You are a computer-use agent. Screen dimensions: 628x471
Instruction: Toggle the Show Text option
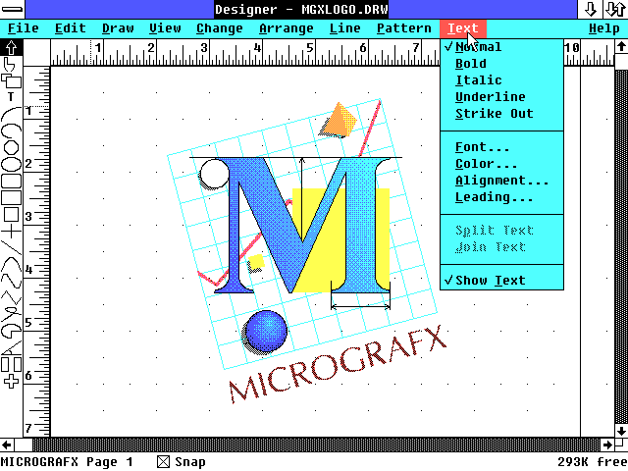501,281
